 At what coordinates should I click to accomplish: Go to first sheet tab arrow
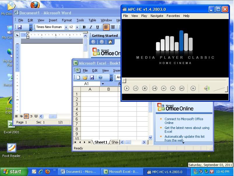[75, 142]
